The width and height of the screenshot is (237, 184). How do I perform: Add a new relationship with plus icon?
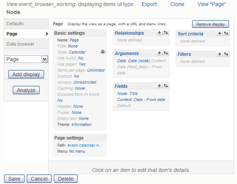159,33
